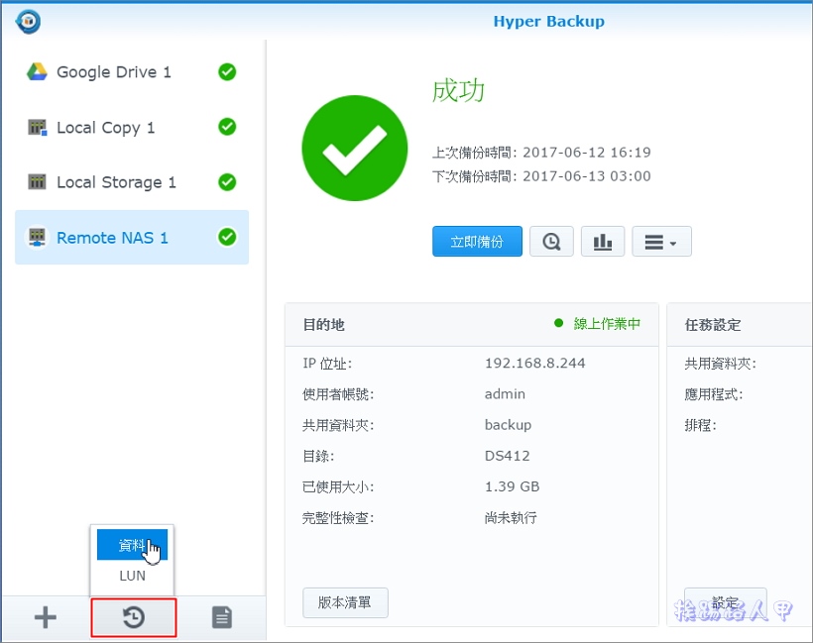The image size is (813, 643).
Task: Expand the hamburger more-actions dropdown
Action: [x=661, y=242]
